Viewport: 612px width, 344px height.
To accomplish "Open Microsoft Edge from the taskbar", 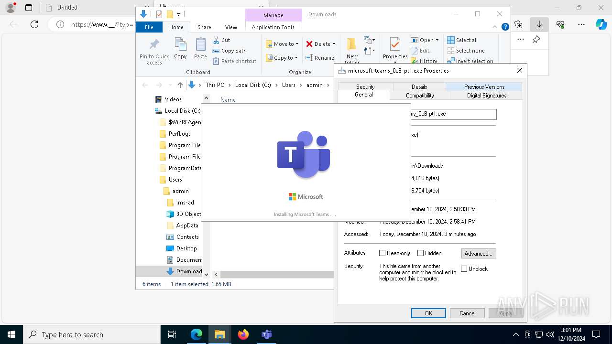I will pyautogui.click(x=197, y=334).
